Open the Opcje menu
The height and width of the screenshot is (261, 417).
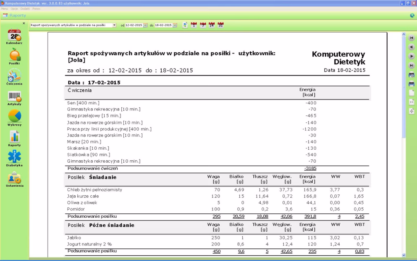(x=13, y=9)
